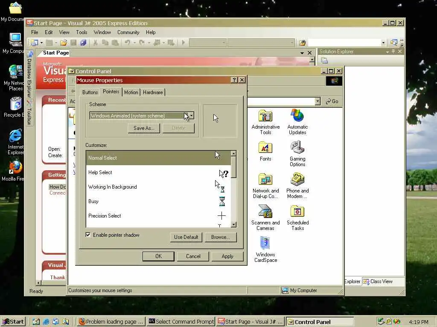The width and height of the screenshot is (437, 327).
Task: Click the Browse... button
Action: point(221,237)
